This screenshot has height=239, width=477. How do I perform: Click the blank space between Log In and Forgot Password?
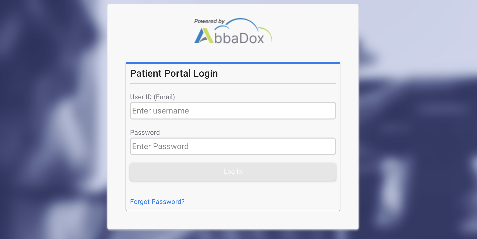point(233,189)
